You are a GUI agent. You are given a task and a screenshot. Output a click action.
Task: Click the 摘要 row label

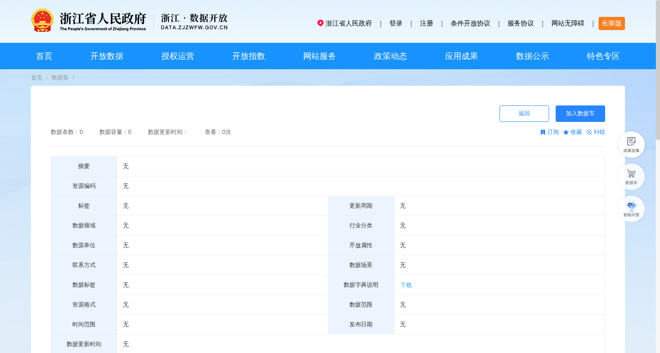[84, 166]
